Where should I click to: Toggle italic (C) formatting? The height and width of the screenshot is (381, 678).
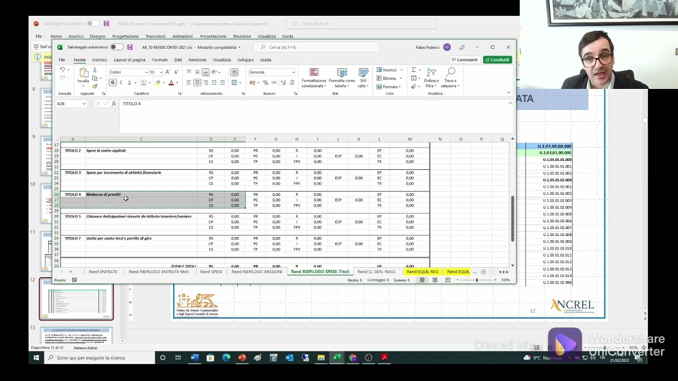point(121,83)
